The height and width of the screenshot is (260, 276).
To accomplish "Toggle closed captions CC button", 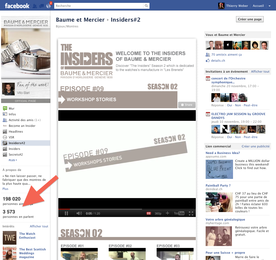I will click(x=149, y=213).
